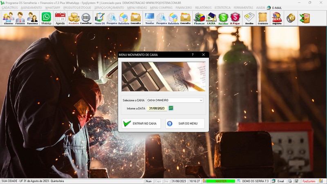Click Pesquisa icon next to Menu OS

(x=112, y=18)
